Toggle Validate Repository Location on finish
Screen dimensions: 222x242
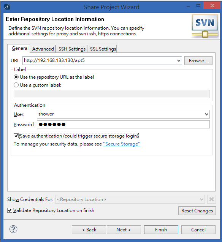[10, 210]
